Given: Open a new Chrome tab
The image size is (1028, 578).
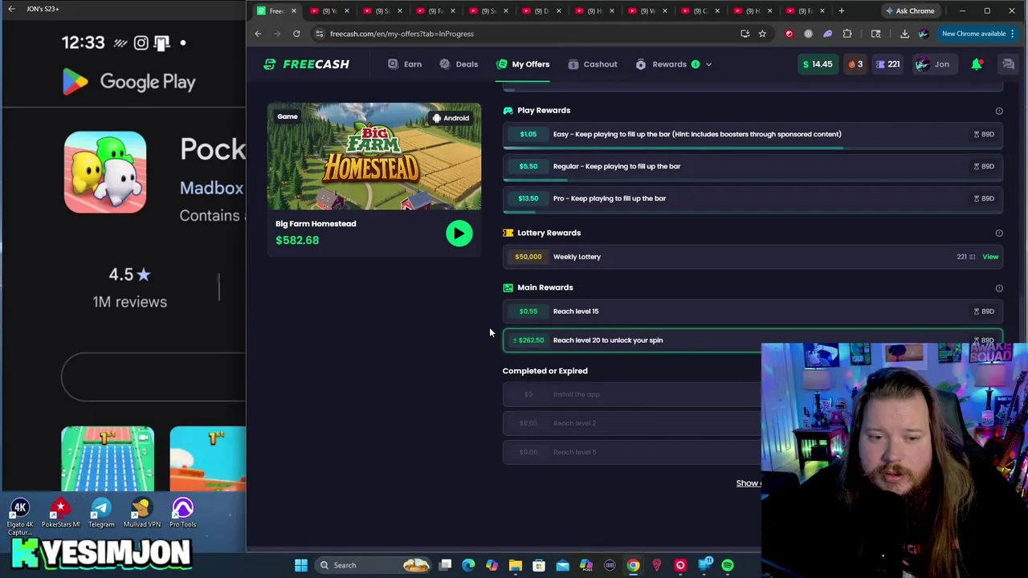Looking at the screenshot, I should [841, 10].
